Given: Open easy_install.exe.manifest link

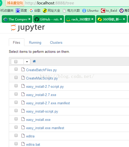Looking at the screenshot, I should pos(45,128).
